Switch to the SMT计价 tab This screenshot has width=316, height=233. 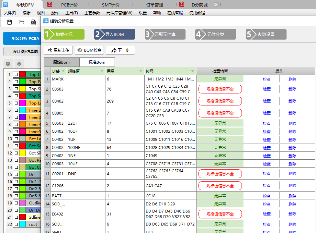[x=111, y=5]
